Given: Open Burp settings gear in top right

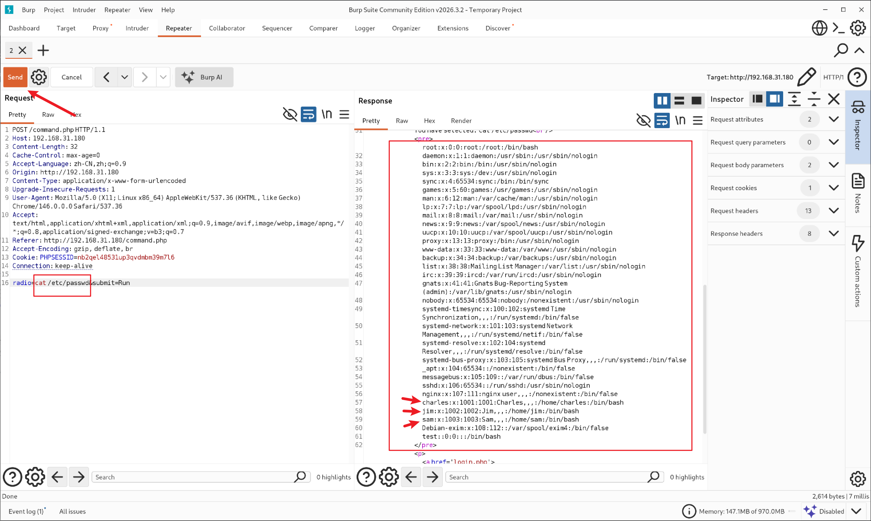Looking at the screenshot, I should pyautogui.click(x=858, y=28).
